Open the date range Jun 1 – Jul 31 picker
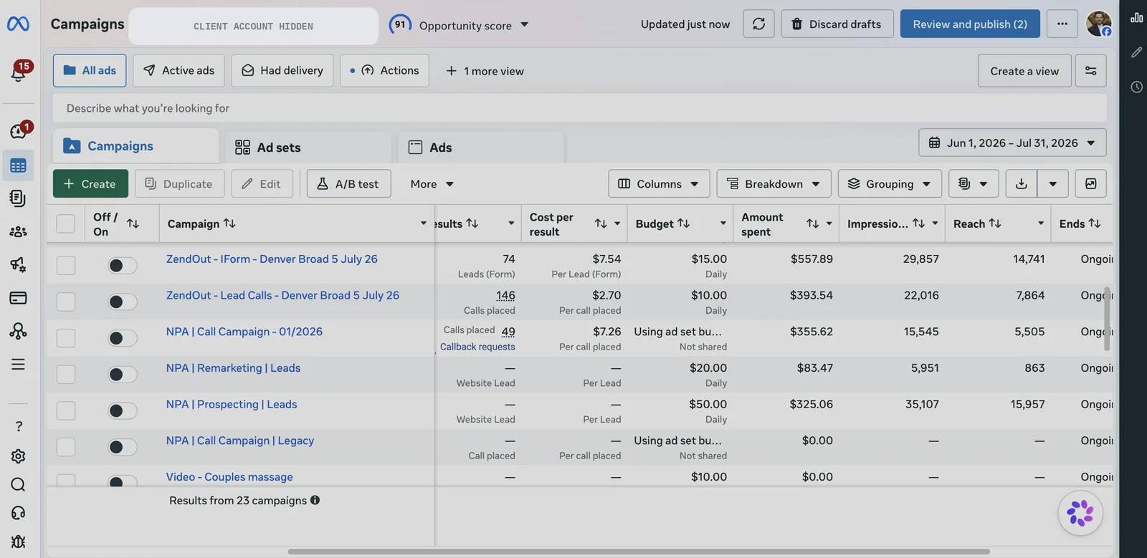 (1012, 143)
